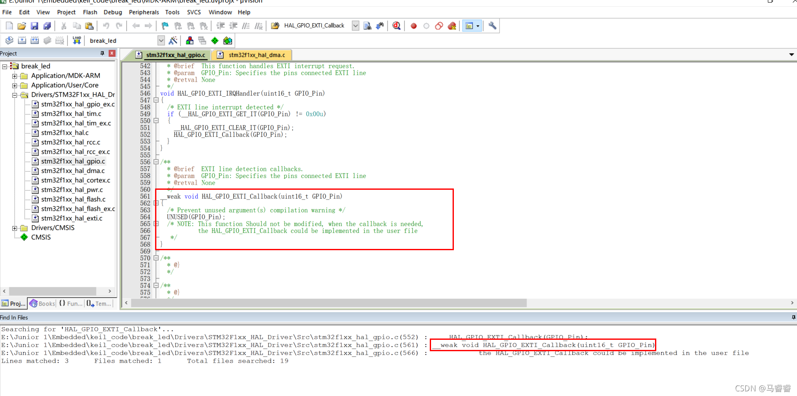
Task: Click the indent selected text icon
Action: [x=221, y=26]
